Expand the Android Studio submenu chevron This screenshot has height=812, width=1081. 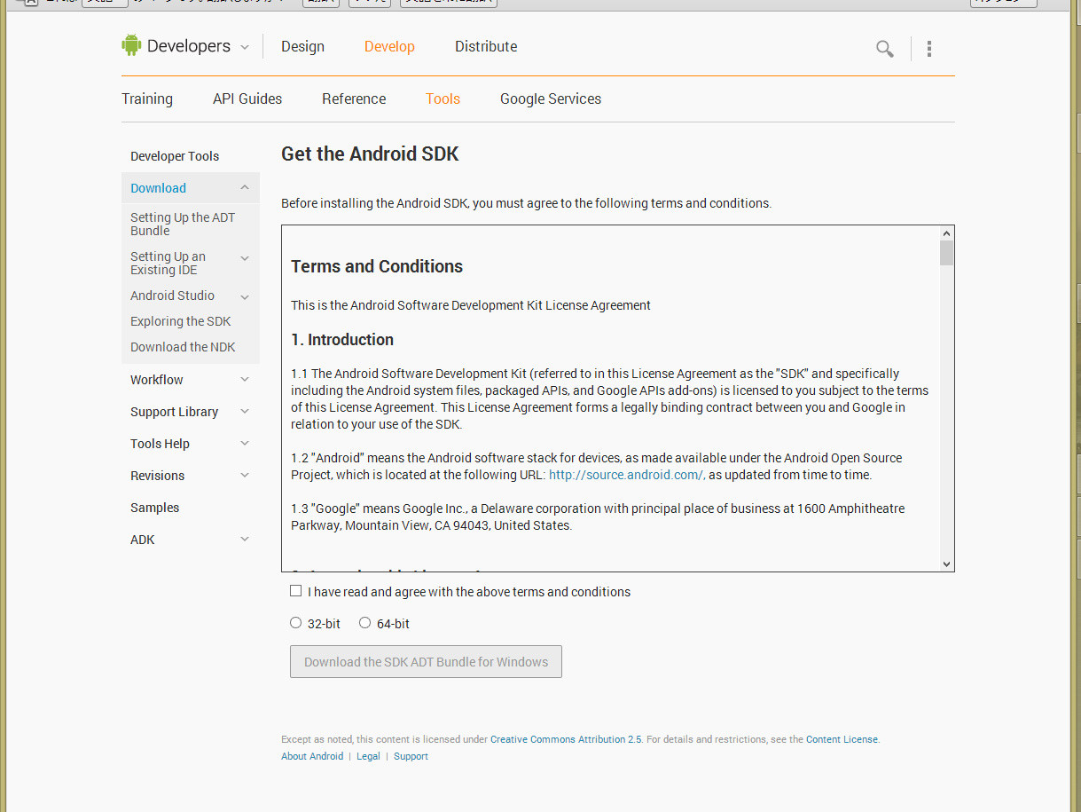tap(245, 296)
